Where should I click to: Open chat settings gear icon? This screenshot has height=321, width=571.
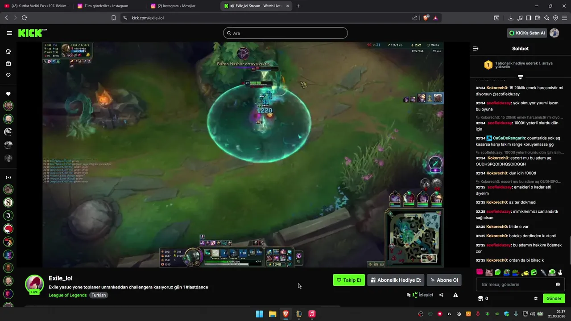(x=536, y=298)
